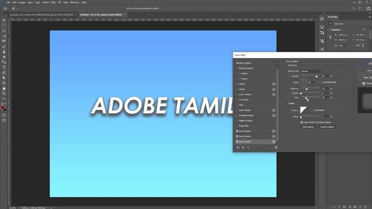Click Reset to Default button
The width and height of the screenshot is (372, 209).
(327, 127)
